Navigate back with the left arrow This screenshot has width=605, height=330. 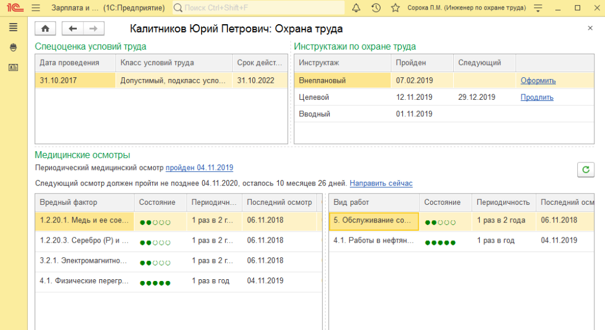tap(73, 28)
